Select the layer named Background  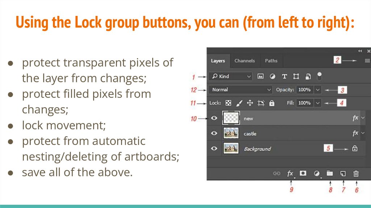258,149
